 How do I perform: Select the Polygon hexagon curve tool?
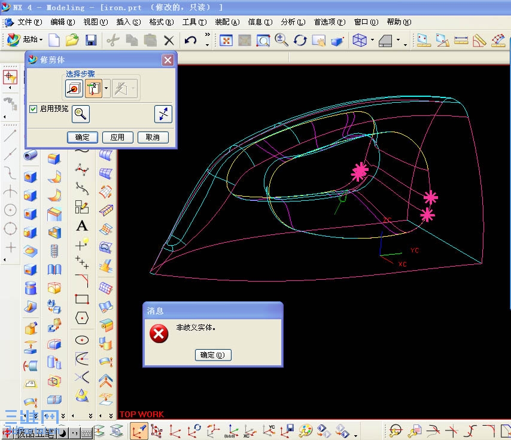82,318
